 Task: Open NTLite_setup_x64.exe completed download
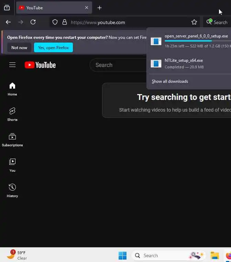tap(190, 64)
